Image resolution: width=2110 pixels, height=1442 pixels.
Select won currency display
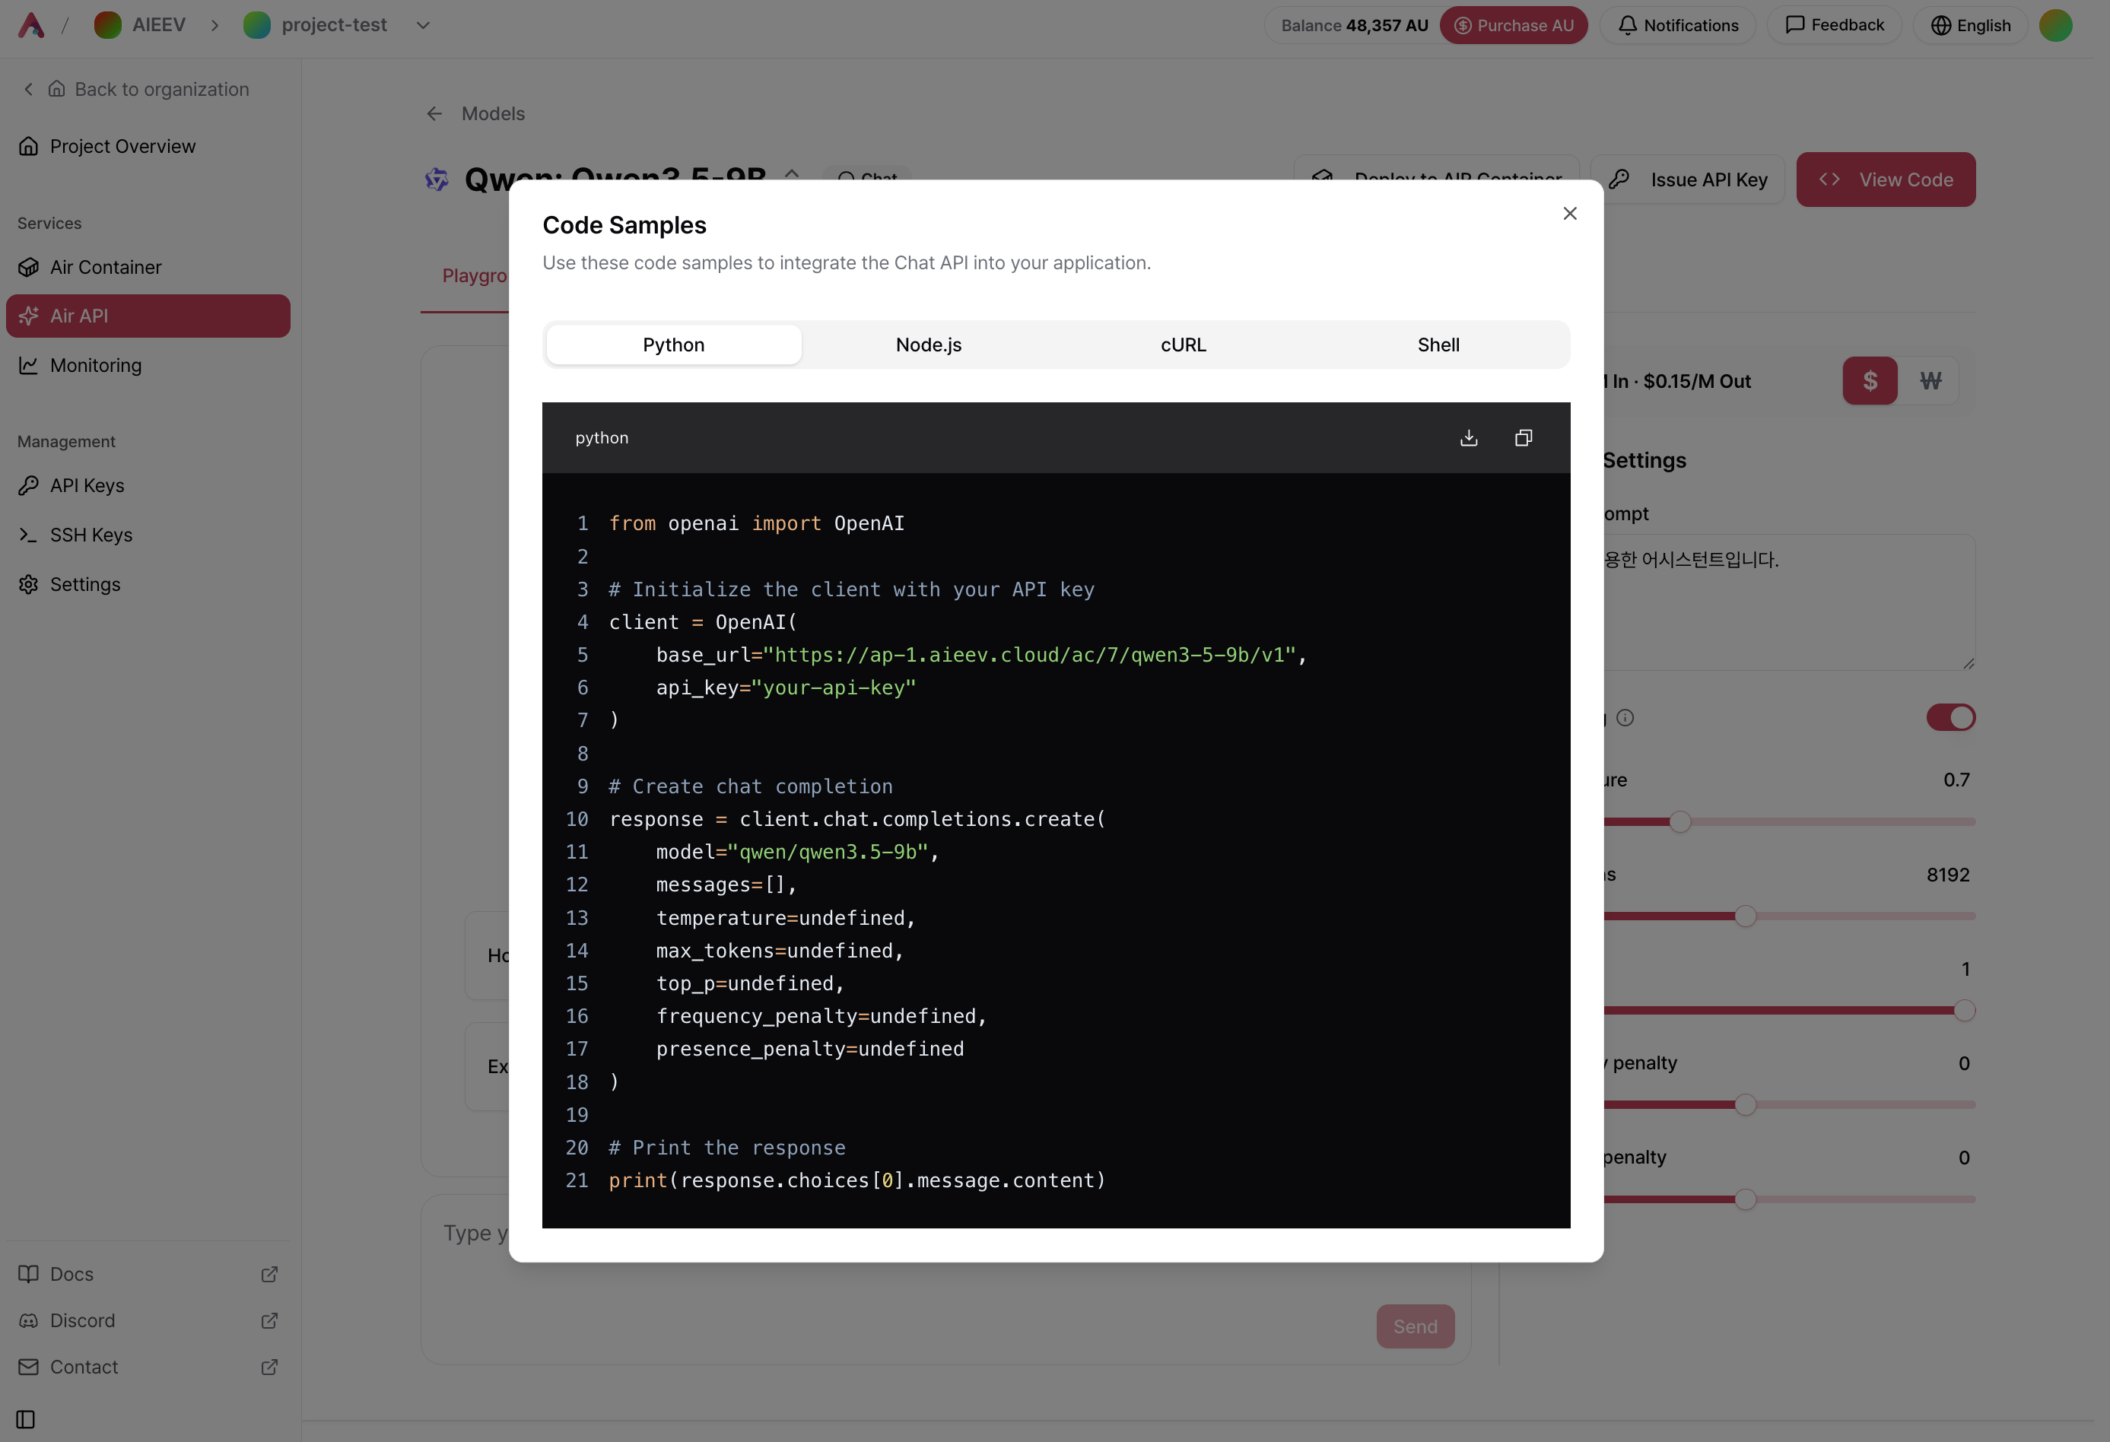[1930, 381]
